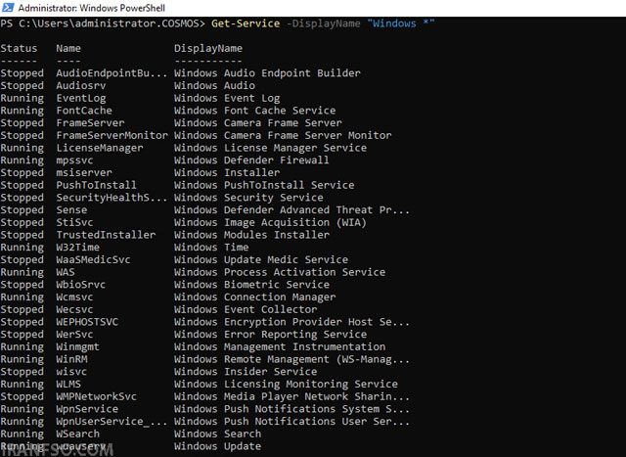The width and height of the screenshot is (626, 457).
Task: Click 'WpnUserService_...' service name
Action: (x=112, y=422)
